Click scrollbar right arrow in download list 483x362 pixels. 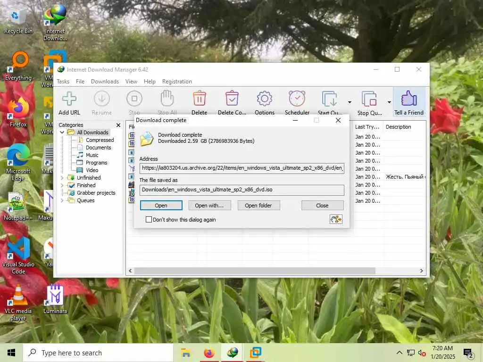421,271
